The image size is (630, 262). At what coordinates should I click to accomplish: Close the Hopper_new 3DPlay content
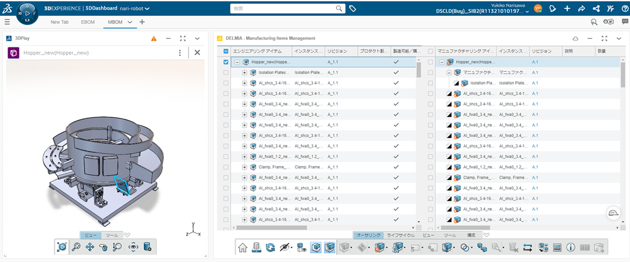pos(197,52)
